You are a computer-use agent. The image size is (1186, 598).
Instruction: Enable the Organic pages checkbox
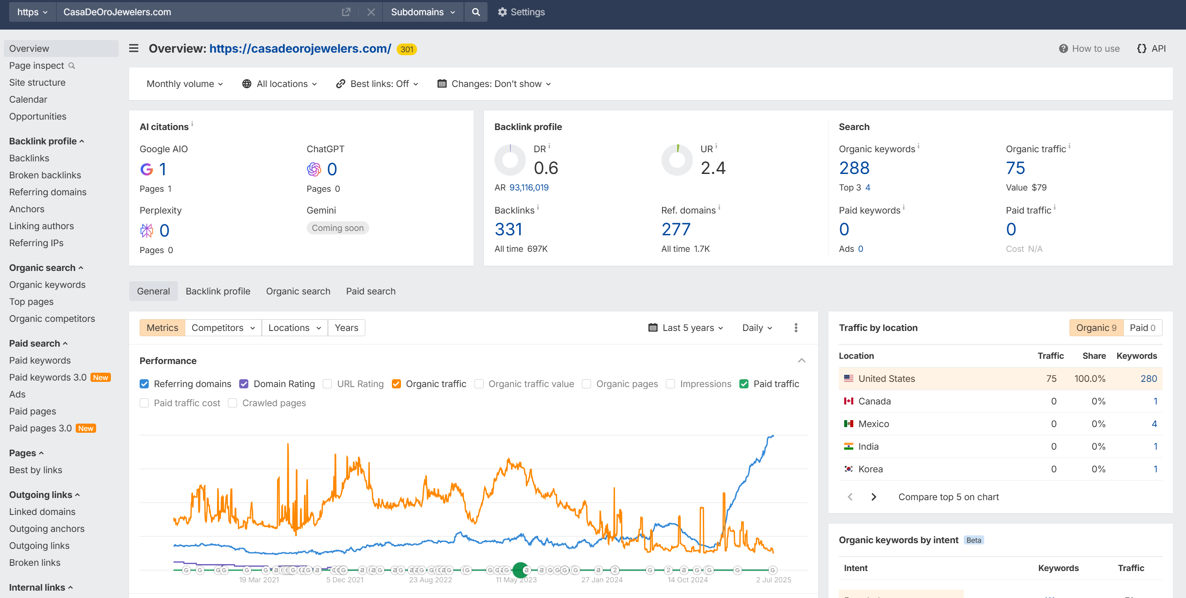pyautogui.click(x=587, y=384)
